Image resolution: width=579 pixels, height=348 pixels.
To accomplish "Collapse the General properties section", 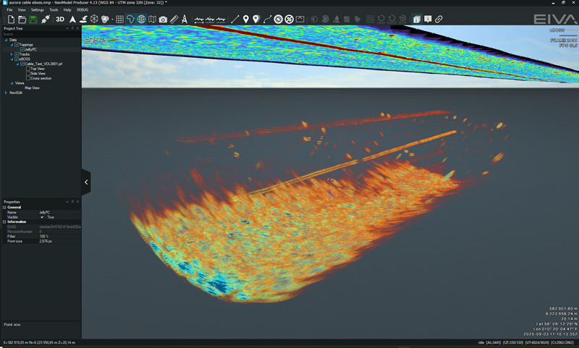I will pos(4,207).
